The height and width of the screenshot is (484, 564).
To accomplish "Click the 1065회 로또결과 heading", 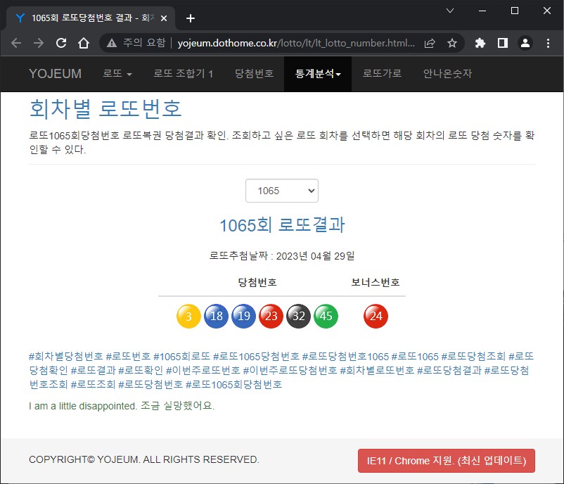I will tap(282, 225).
